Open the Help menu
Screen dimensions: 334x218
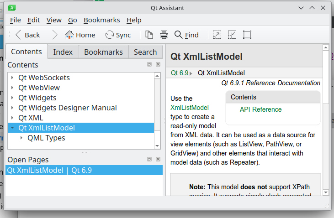coord(134,20)
